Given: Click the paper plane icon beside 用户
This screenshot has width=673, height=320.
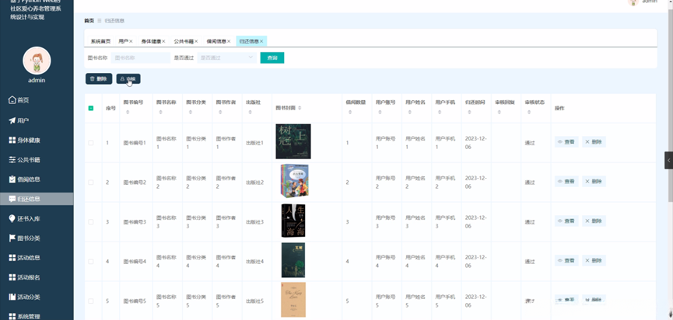Looking at the screenshot, I should (x=12, y=120).
